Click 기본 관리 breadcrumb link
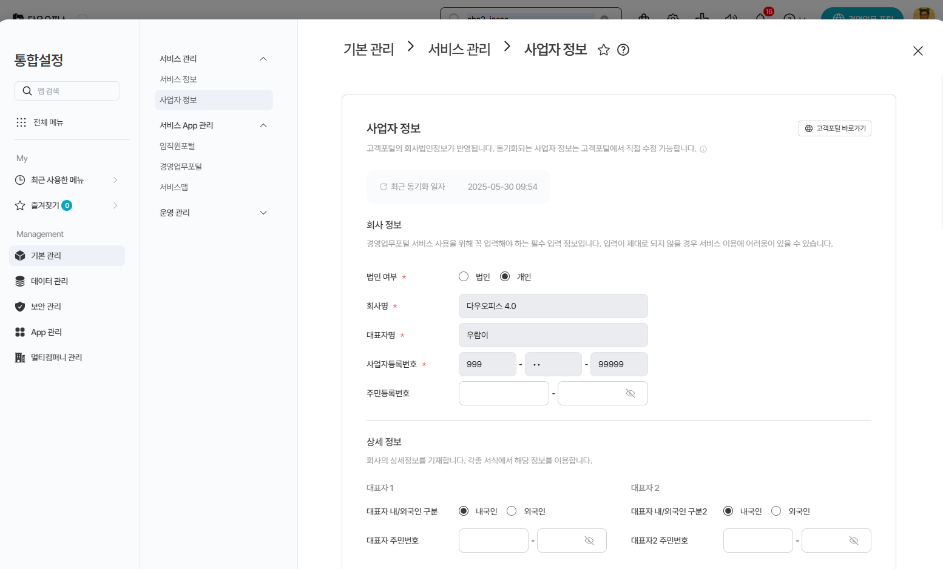This screenshot has height=569, width=943. [368, 49]
